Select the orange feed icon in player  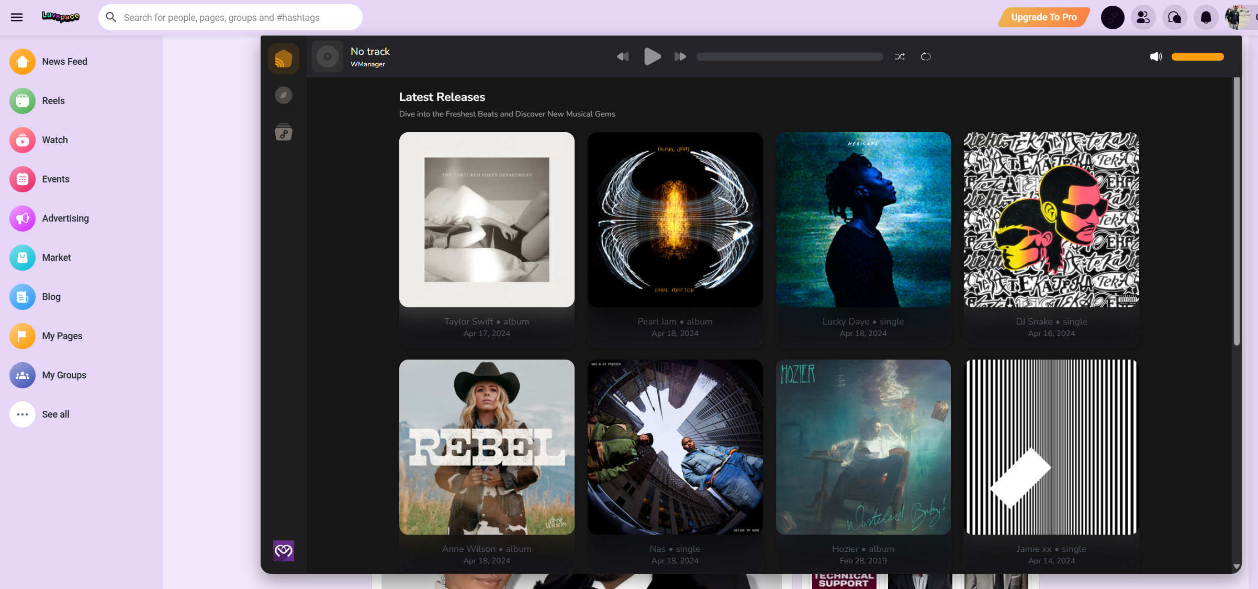tap(284, 59)
